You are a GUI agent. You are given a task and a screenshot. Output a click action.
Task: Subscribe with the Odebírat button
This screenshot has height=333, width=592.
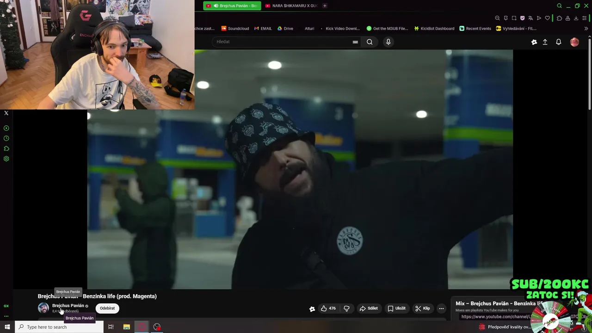coord(107,308)
